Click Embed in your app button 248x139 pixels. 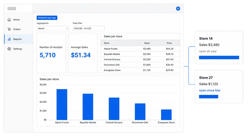click(x=47, y=18)
